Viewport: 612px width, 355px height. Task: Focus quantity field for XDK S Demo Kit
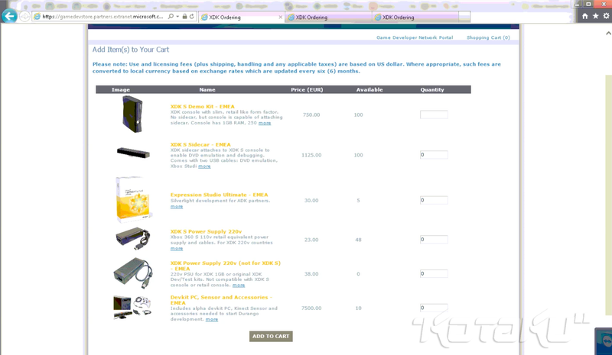coord(434,115)
